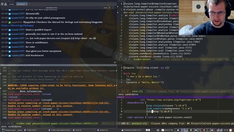Image resolution: width=234 pixels, height=132 pixels.
Task: Switch to the second Chatterino channel tab
Action: [22, 4]
